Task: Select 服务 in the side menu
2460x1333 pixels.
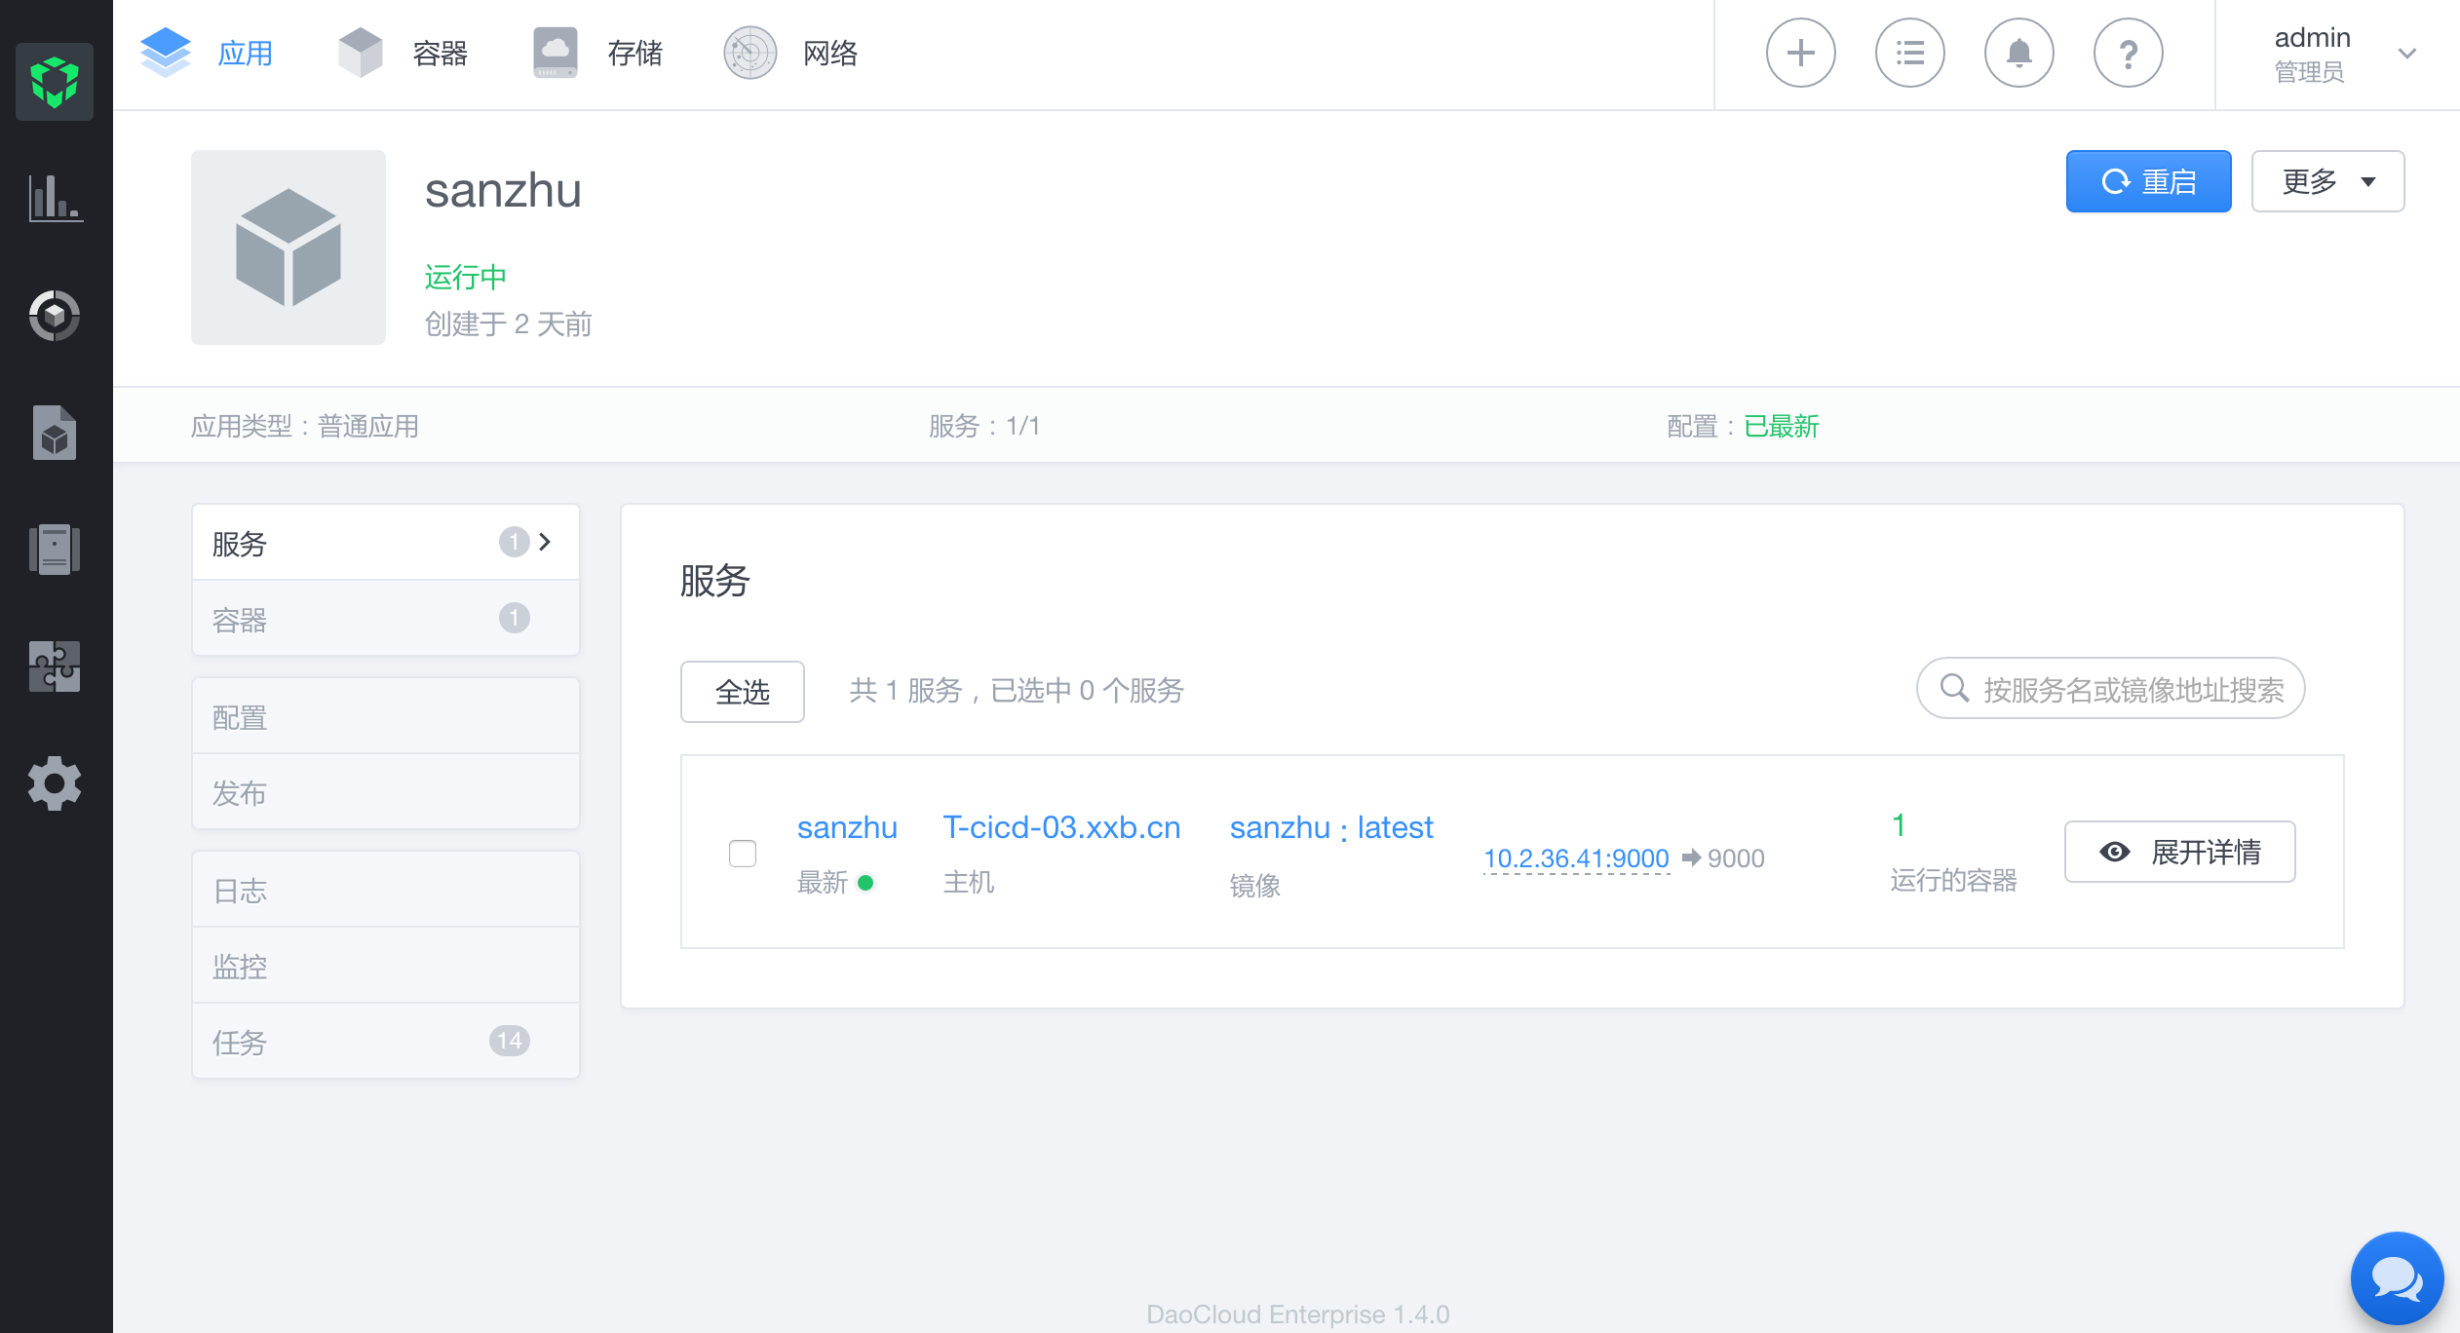Action: point(386,542)
